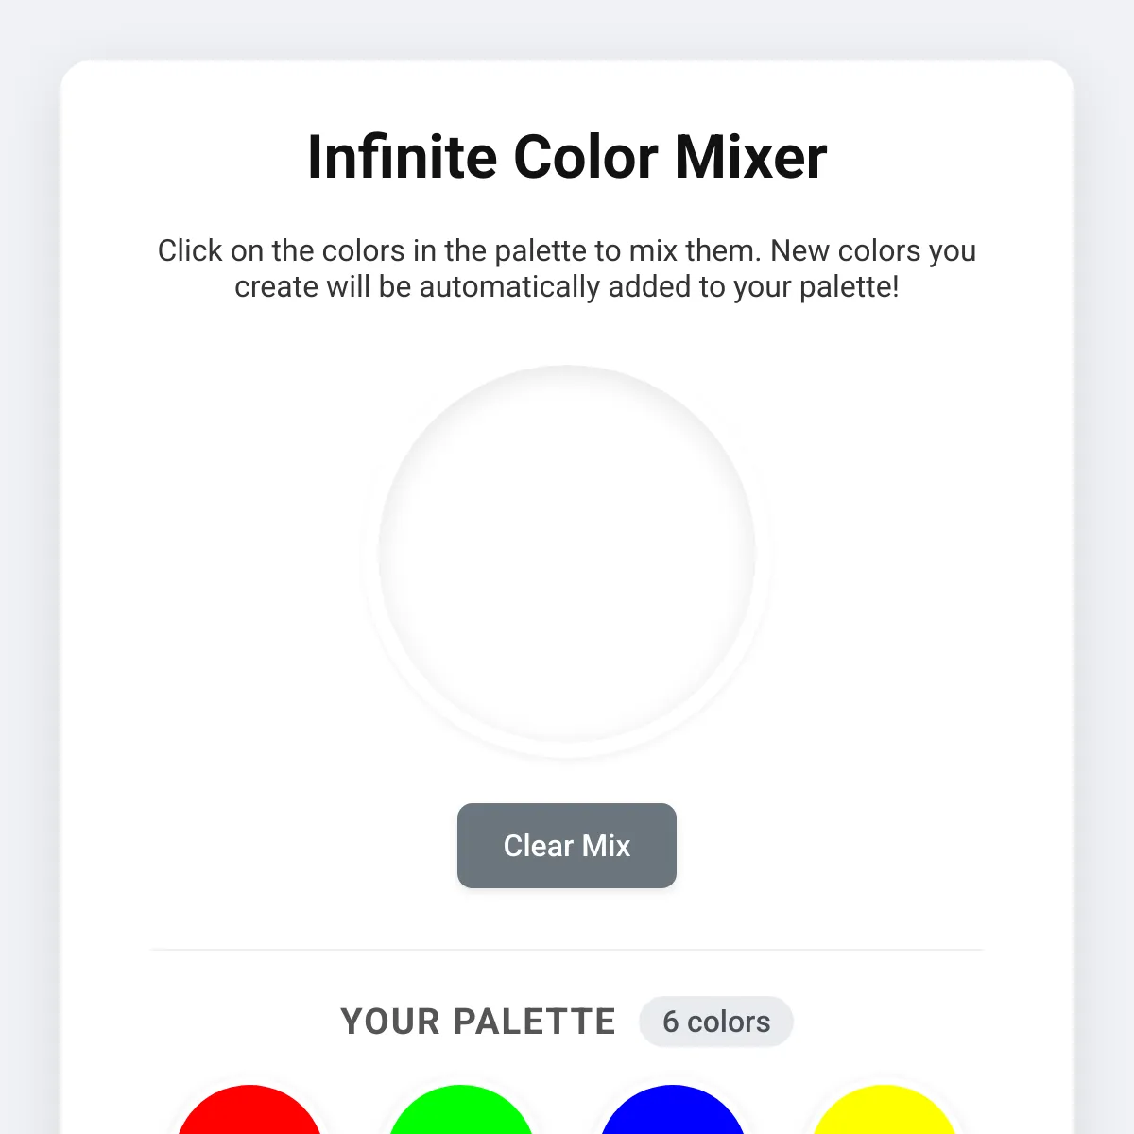The image size is (1134, 1134).
Task: Click the number "6" in the colors badge
Action: coord(670,1022)
